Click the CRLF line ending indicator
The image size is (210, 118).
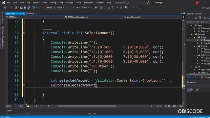[181, 106]
